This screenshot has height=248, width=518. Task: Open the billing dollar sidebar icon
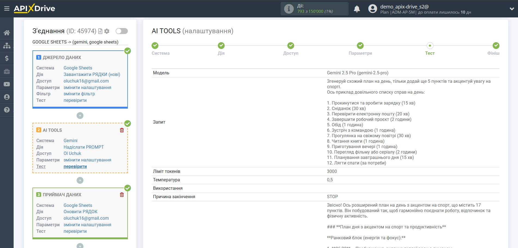[x=7, y=58]
